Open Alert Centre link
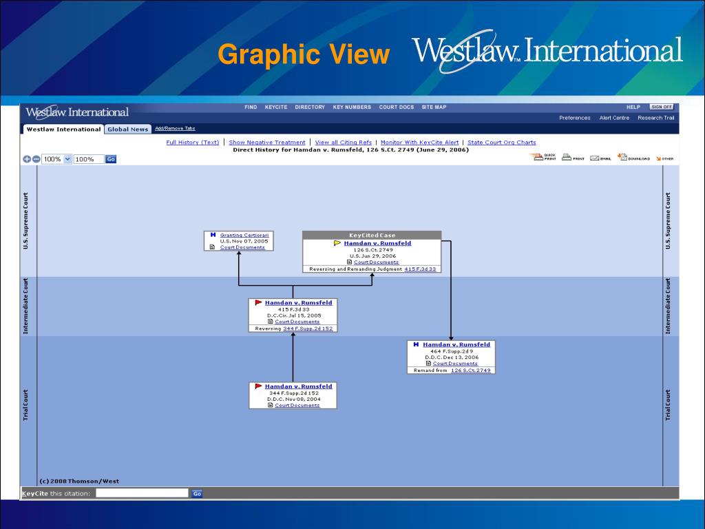The width and height of the screenshot is (705, 529). tap(614, 118)
